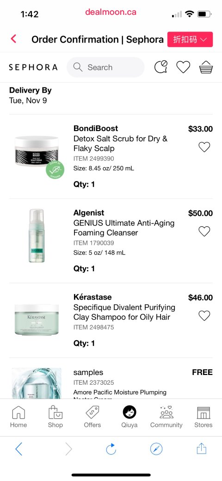Go to the Shop tab

(55, 417)
